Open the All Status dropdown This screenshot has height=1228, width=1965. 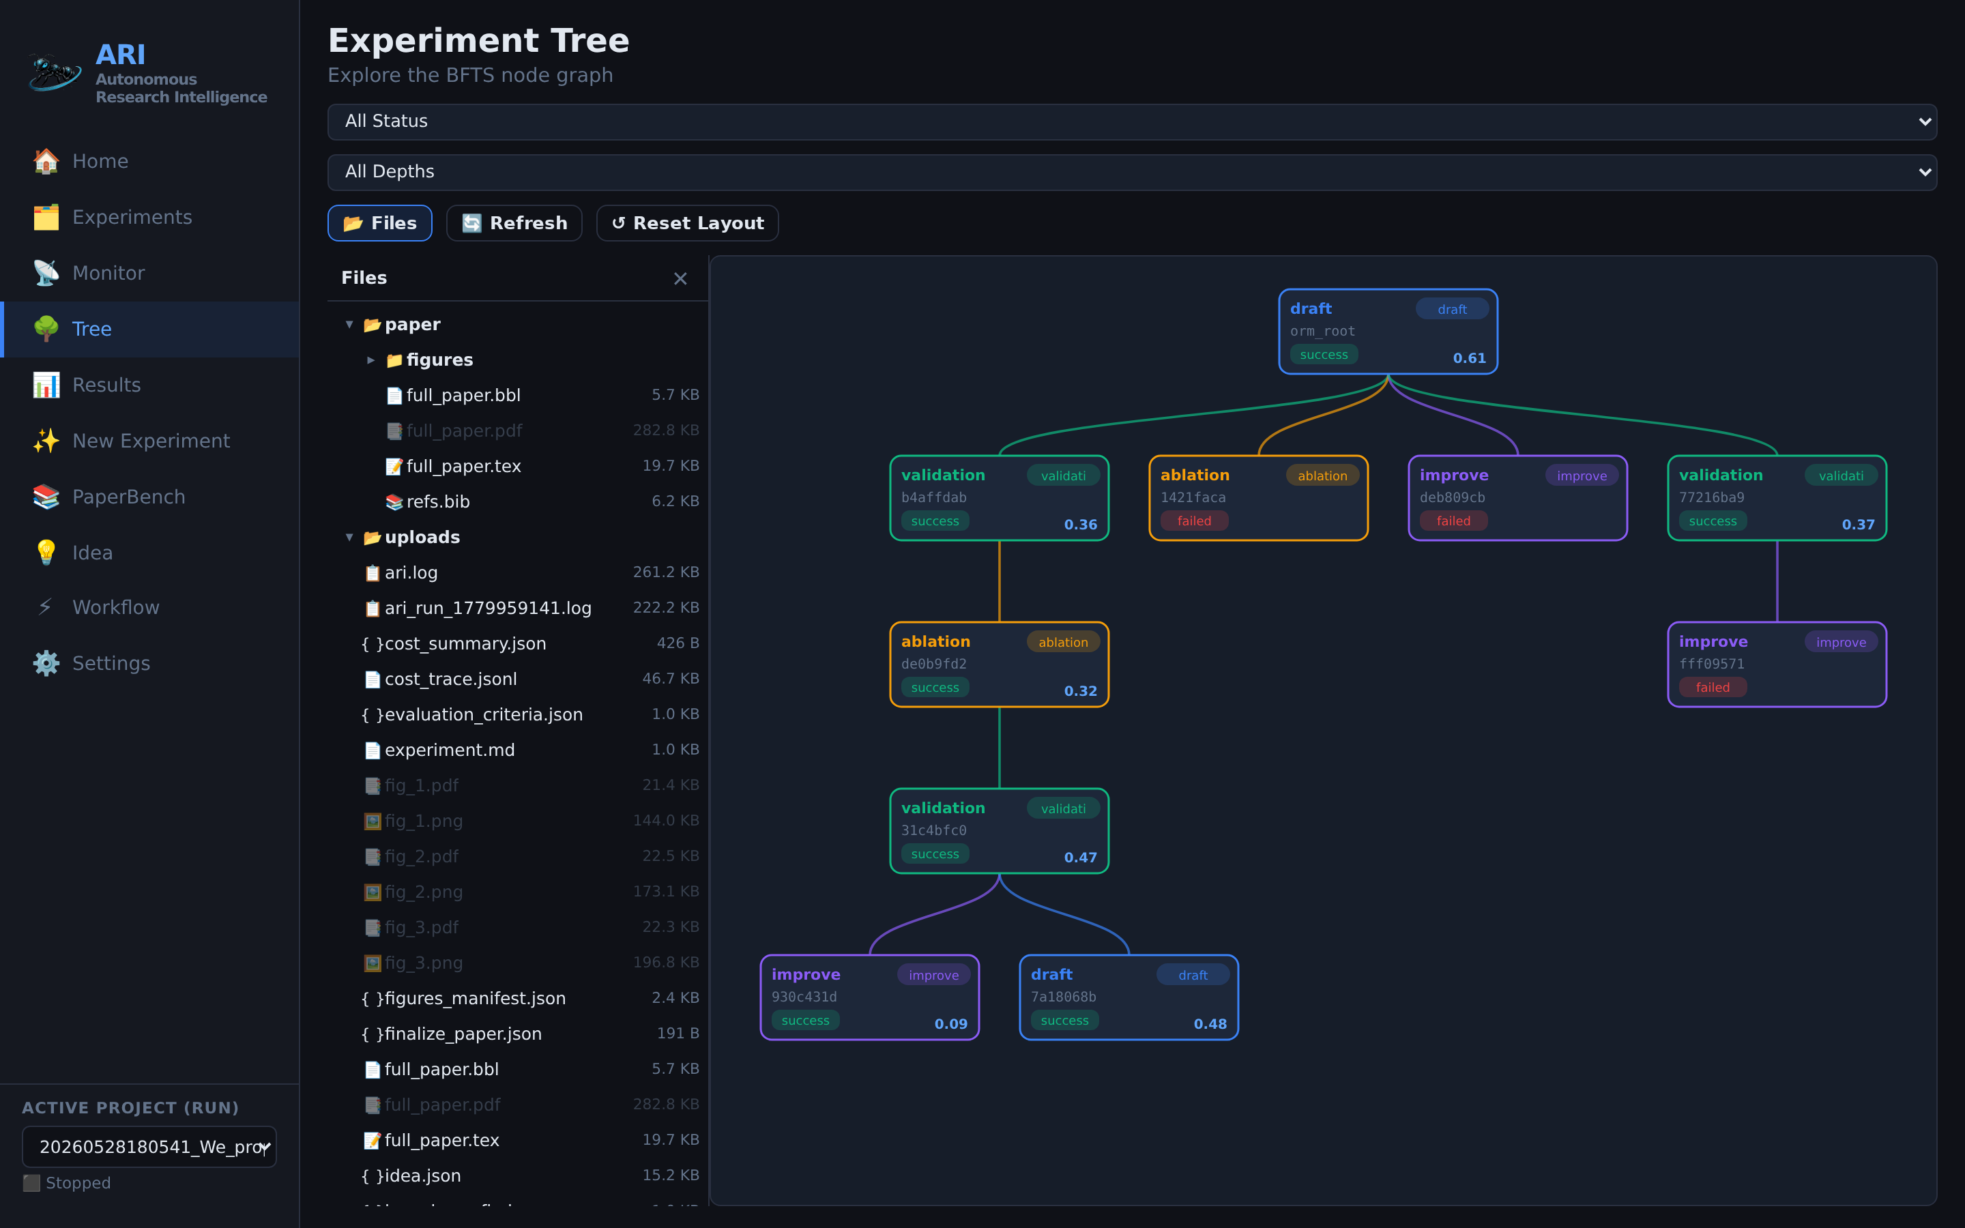pyautogui.click(x=1132, y=122)
